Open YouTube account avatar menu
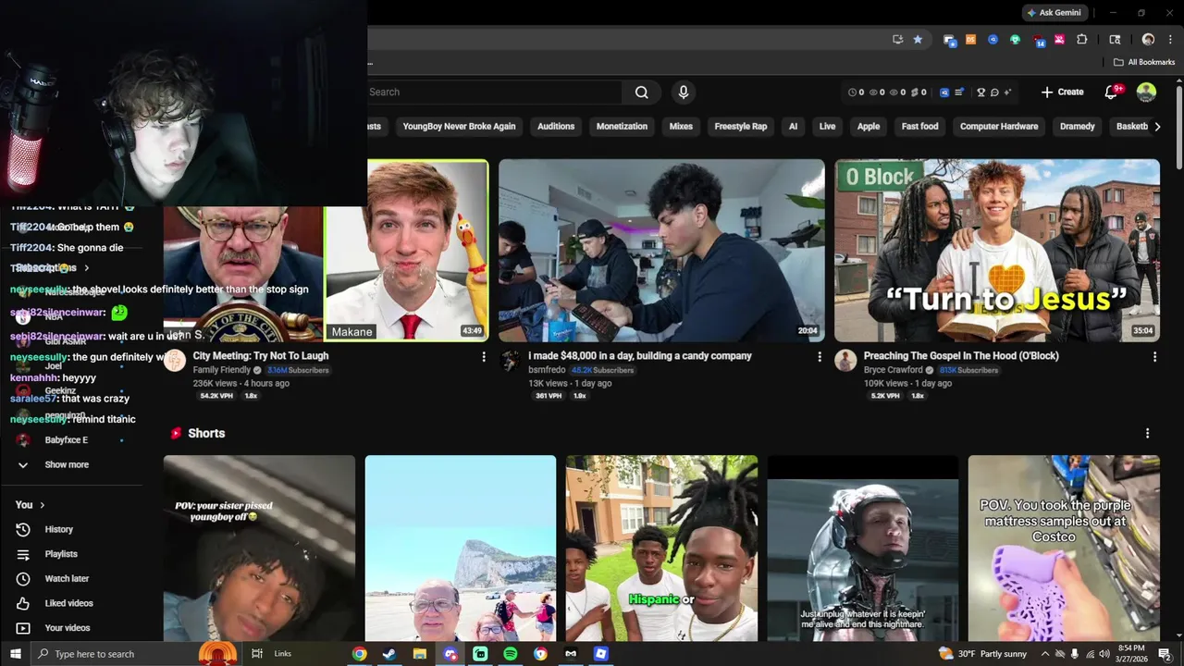 coord(1146,92)
